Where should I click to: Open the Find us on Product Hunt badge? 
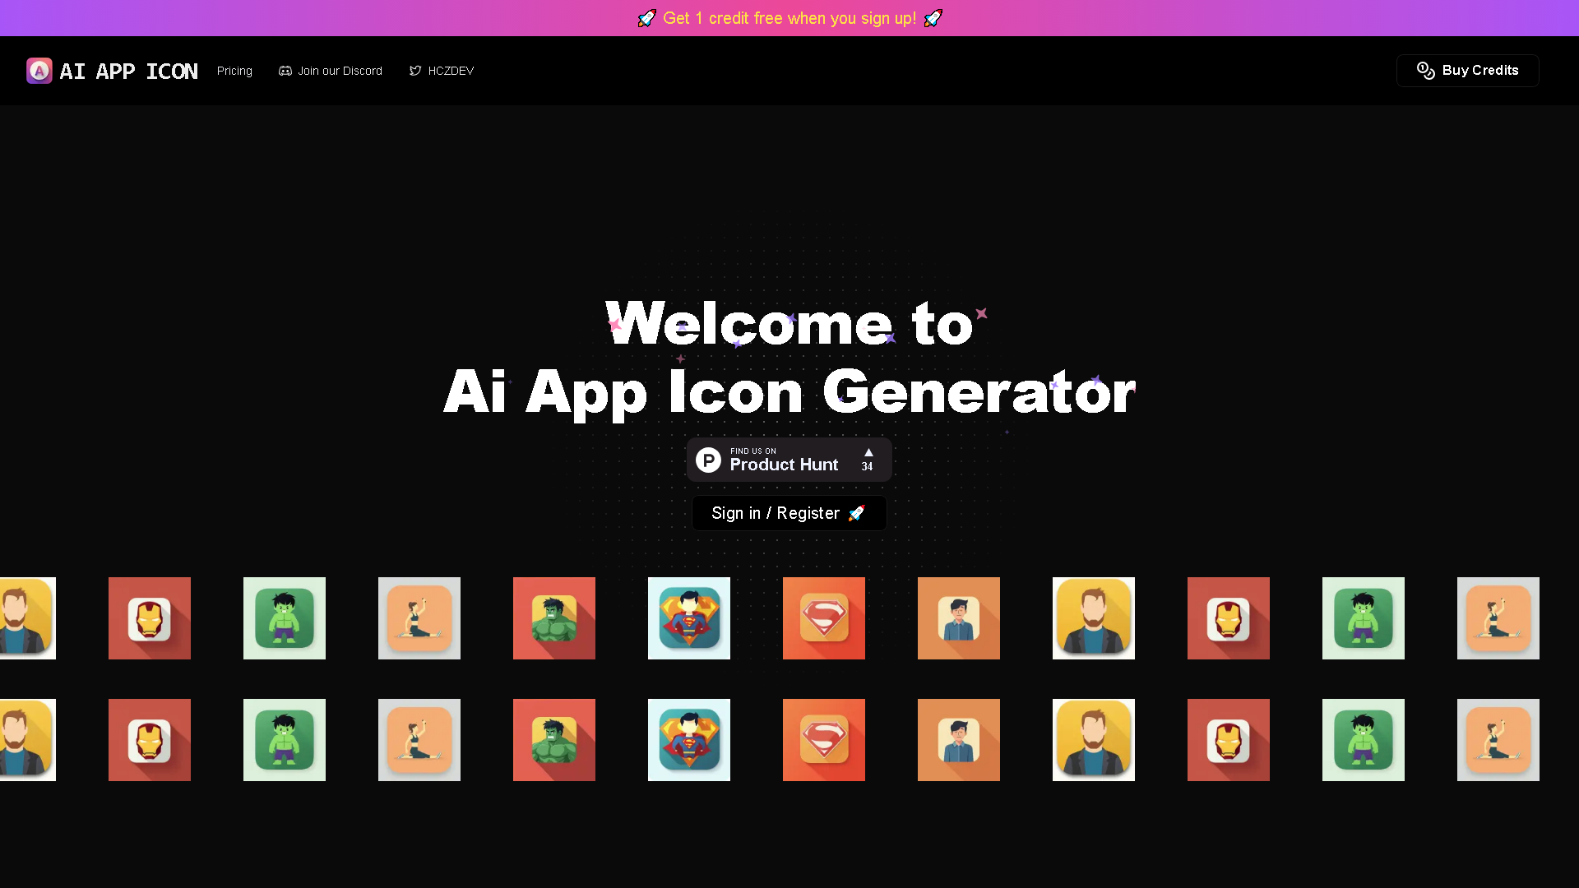click(x=789, y=460)
